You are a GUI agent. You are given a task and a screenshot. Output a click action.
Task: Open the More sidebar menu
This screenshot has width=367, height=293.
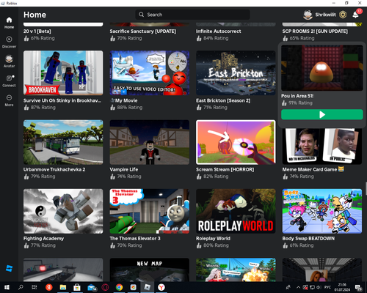(9, 97)
